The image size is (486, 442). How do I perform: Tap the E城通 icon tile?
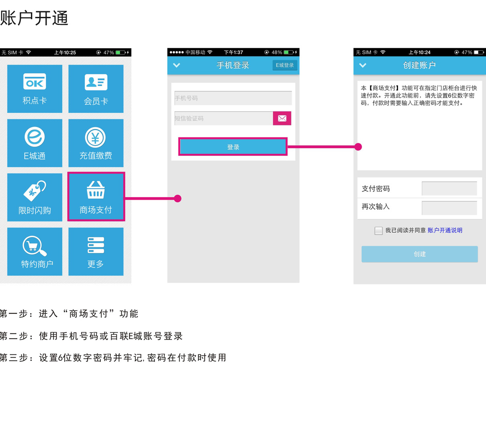(x=35, y=143)
